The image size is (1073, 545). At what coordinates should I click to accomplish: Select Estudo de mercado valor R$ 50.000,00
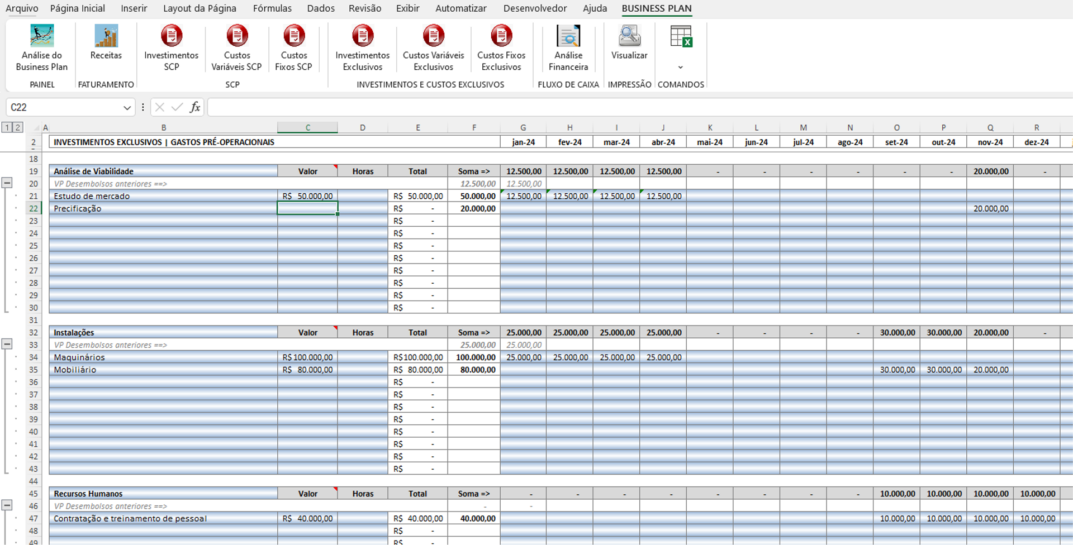point(307,196)
